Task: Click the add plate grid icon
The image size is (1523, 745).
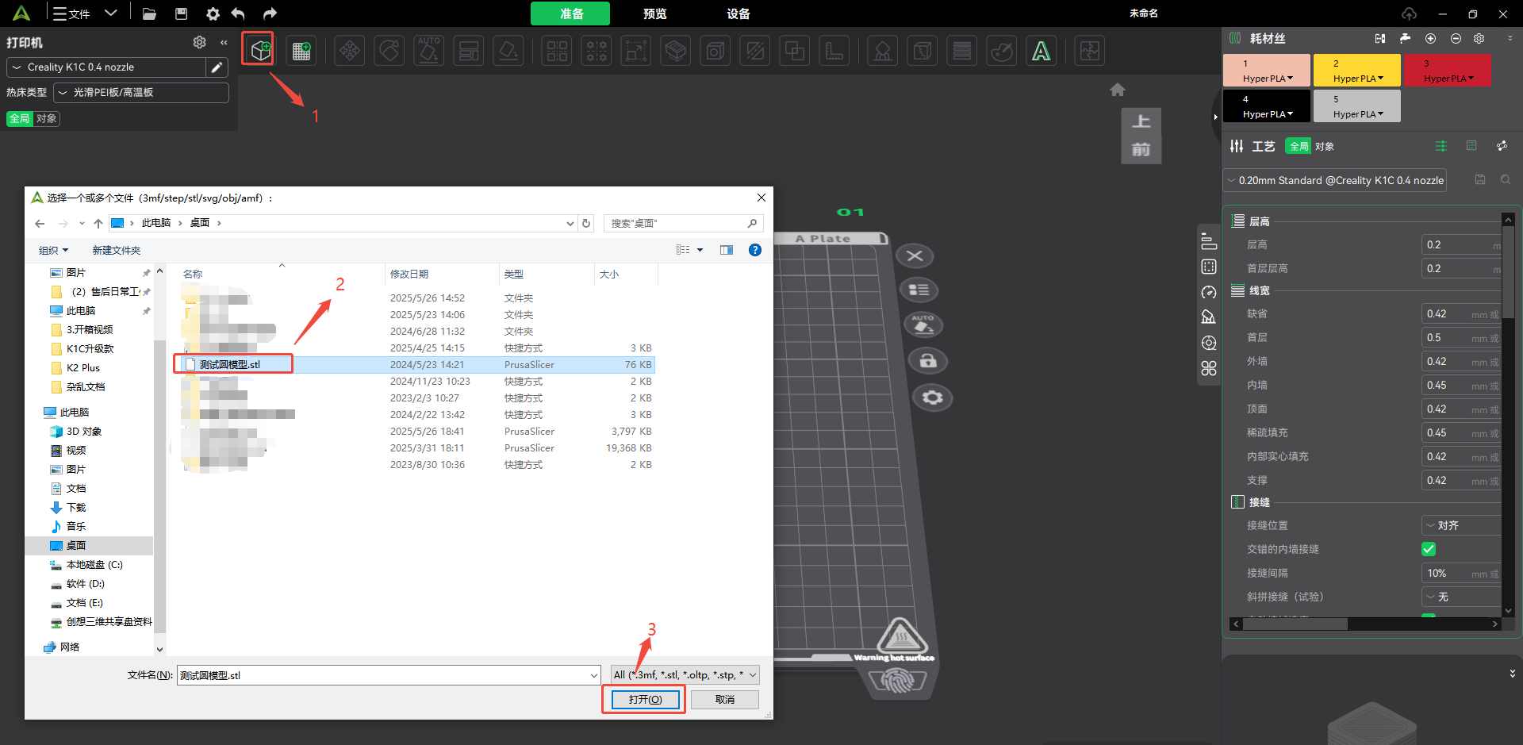Action: point(301,51)
